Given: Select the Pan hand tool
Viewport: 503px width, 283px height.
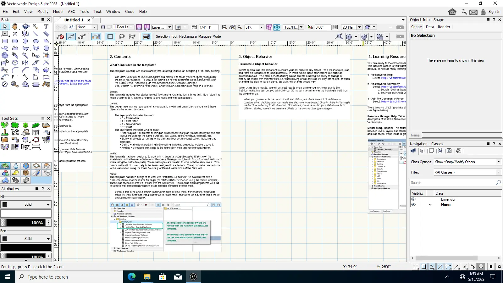Looking at the screenshot, I should pyautogui.click(x=15, y=26).
